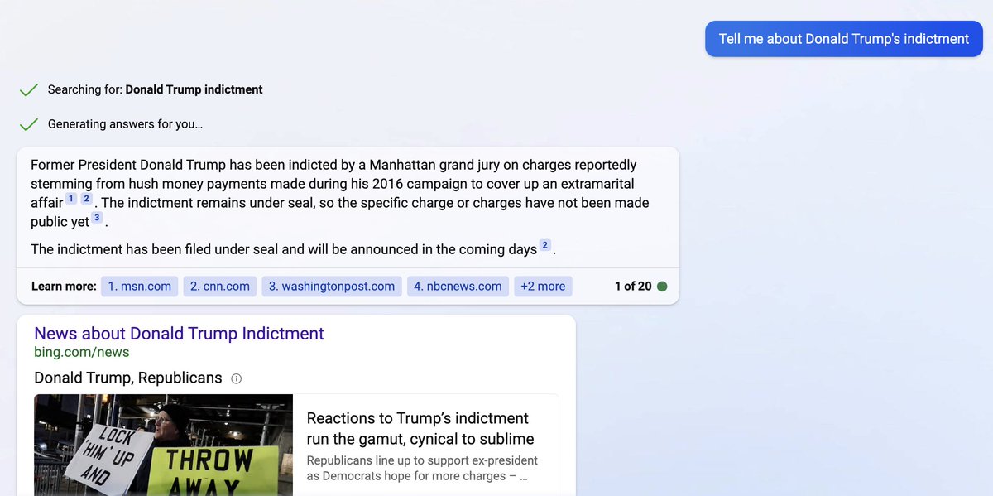
Task: Click citation superscript 3 after "public yet"
Action: coord(97,217)
